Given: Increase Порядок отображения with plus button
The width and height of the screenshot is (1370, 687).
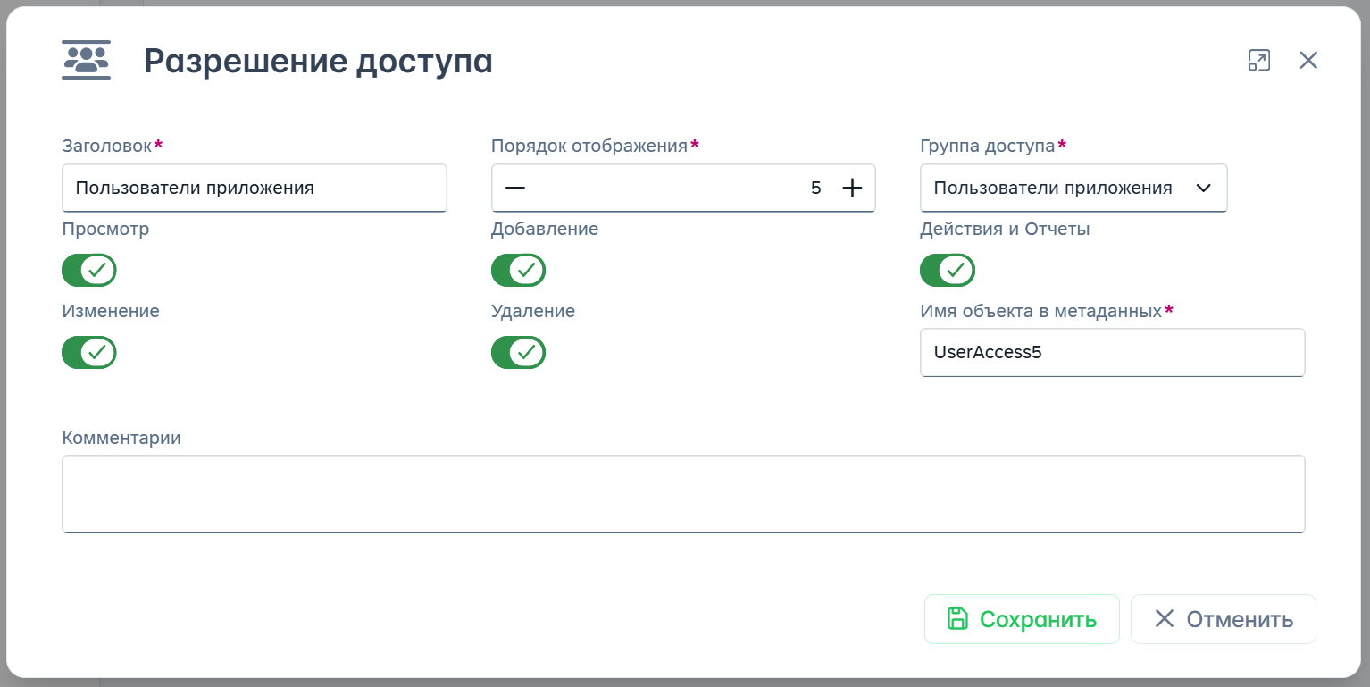Looking at the screenshot, I should click(x=852, y=188).
